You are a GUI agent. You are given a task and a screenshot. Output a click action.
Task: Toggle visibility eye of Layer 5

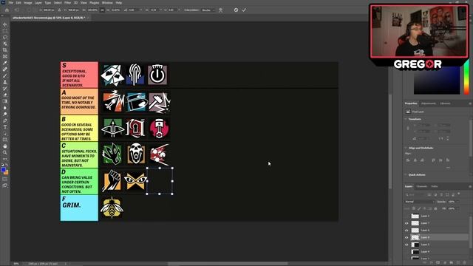coord(406,245)
